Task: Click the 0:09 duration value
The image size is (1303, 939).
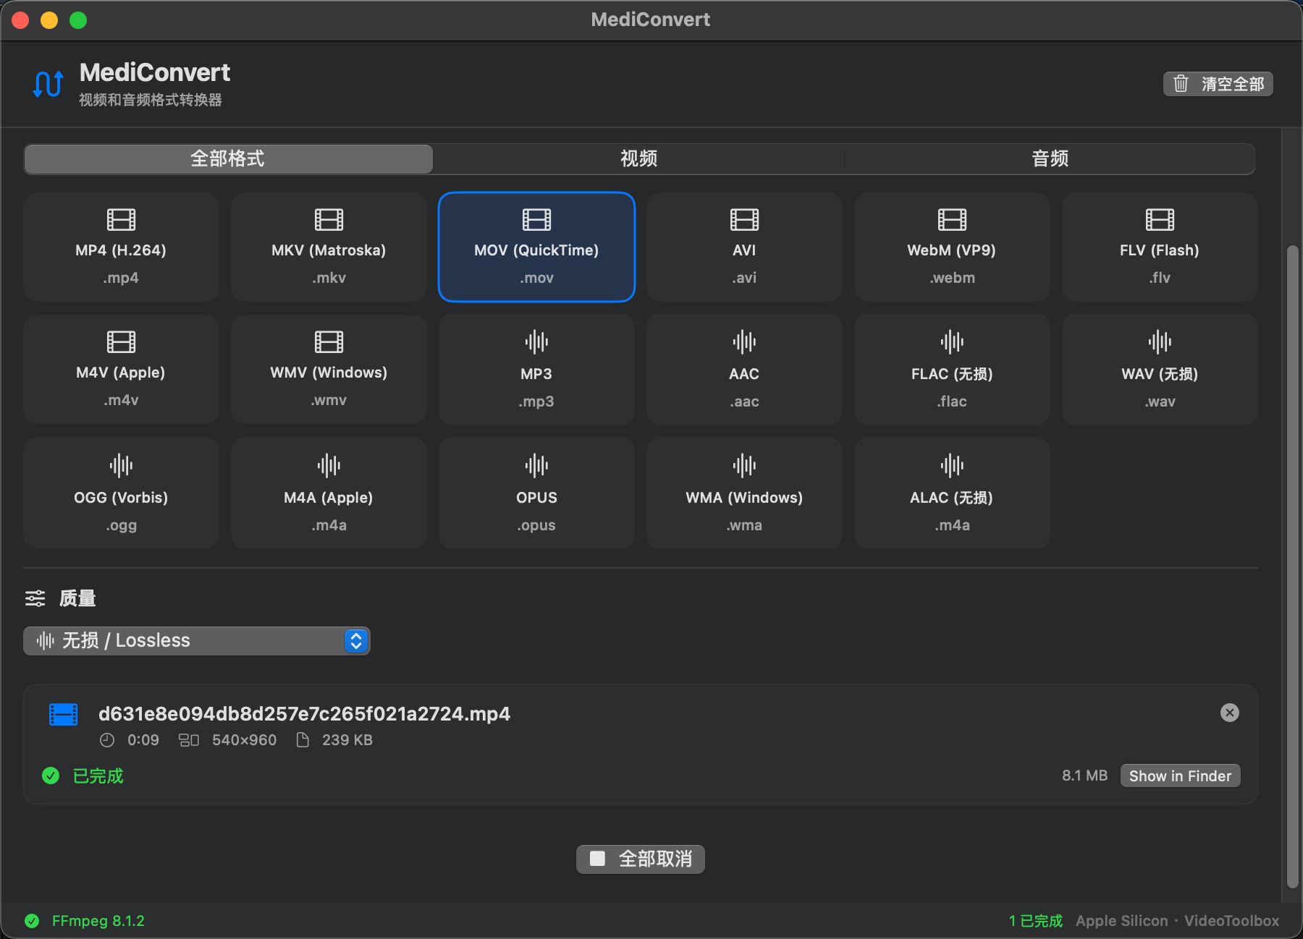Action: (143, 740)
